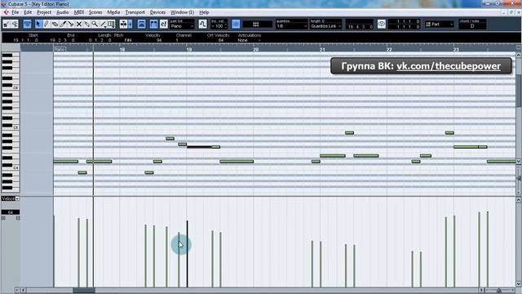This screenshot has height=294, width=522.
Task: Click the snap type grid icon
Action: [x=255, y=24]
